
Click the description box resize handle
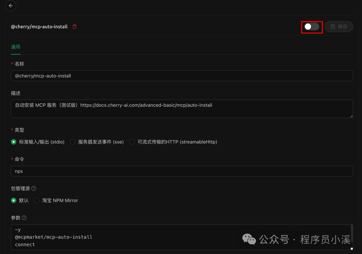[x=351, y=116]
